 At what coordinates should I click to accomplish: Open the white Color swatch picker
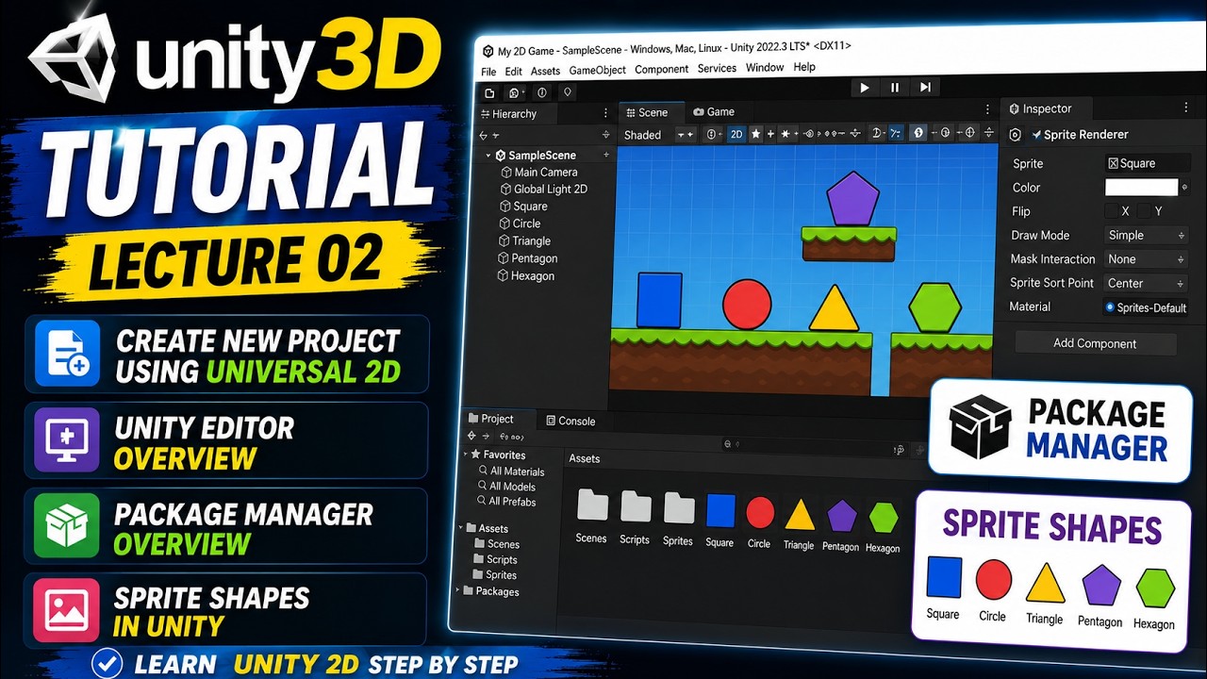point(1141,187)
